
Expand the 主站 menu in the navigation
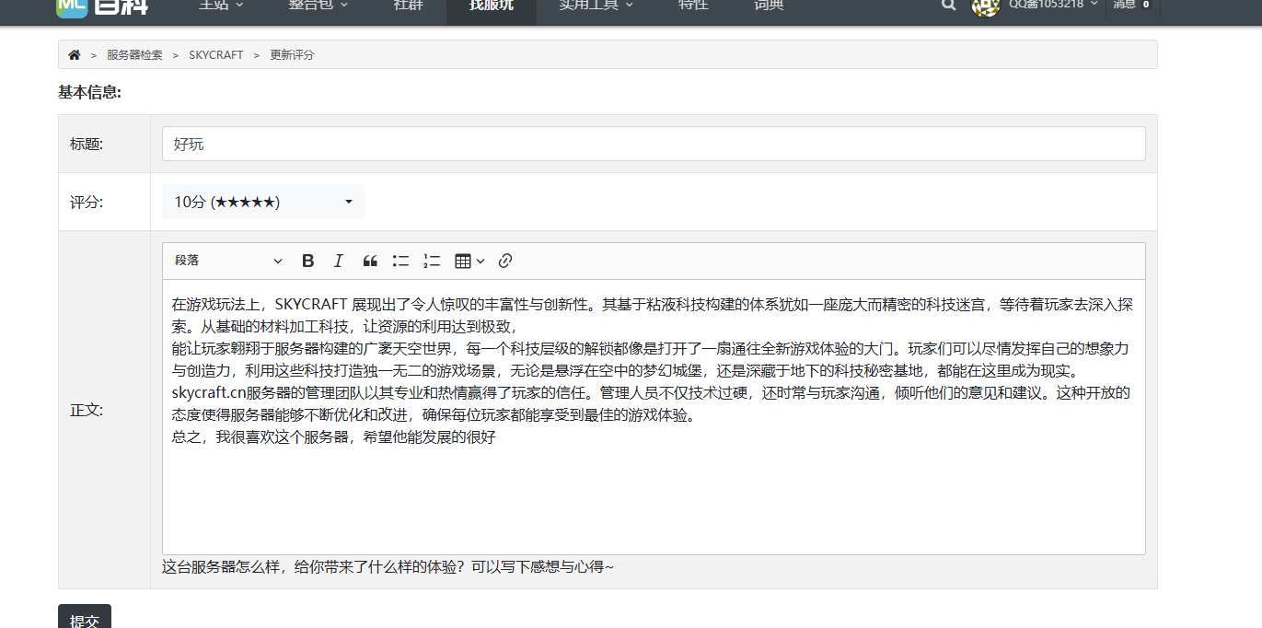coord(222,6)
